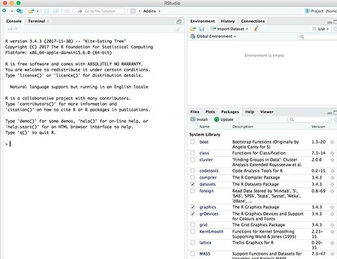Open the panes layout dropdown arrow
This screenshot has width=337, height=259.
139,11
